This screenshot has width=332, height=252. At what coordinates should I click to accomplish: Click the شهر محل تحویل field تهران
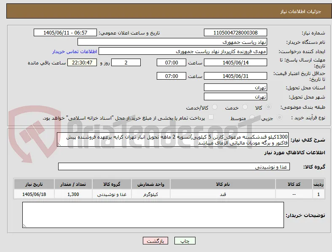point(236,97)
